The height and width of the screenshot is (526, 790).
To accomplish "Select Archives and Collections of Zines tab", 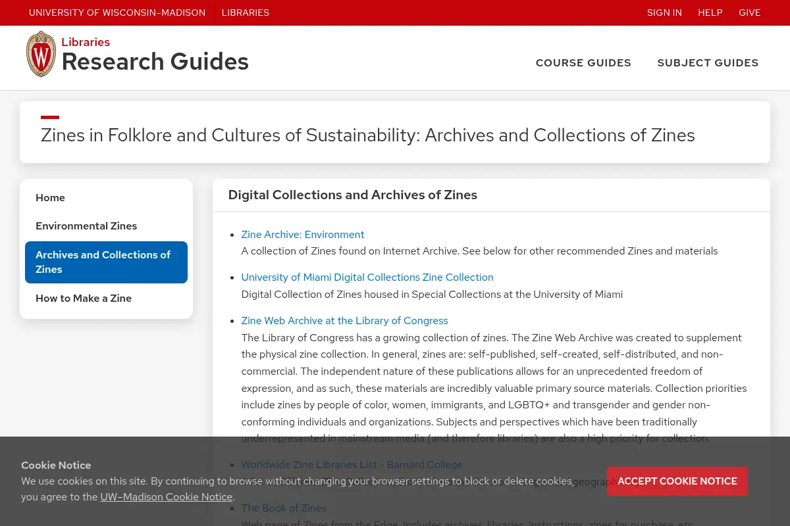I will pos(106,262).
